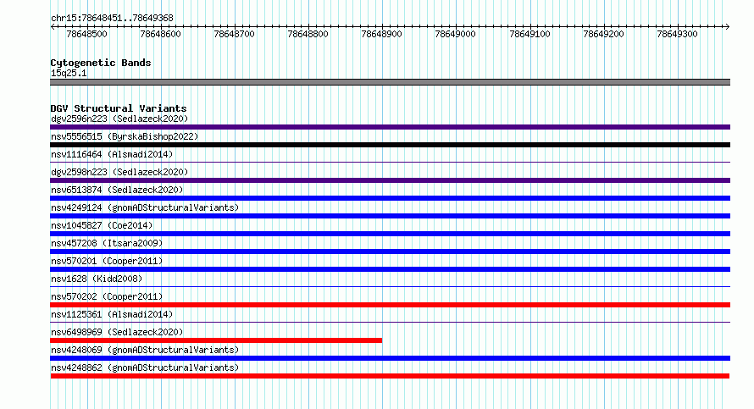This screenshot has width=754, height=409.
Task: Click ruler position 78648800
Action: pos(308,34)
